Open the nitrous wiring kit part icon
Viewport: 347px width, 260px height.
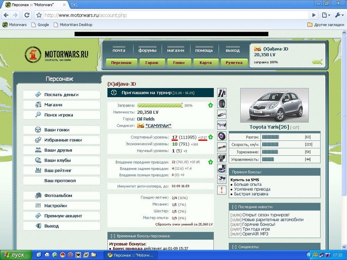click(x=222, y=168)
